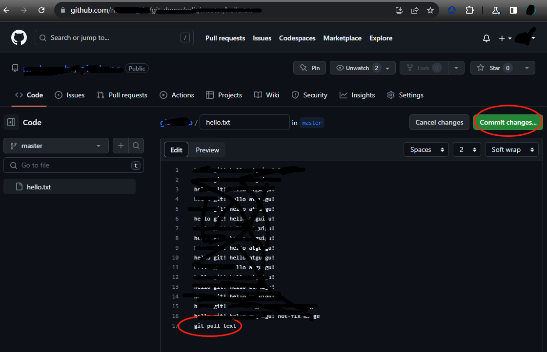Open the user avatar menu in the GitHub header
The width and height of the screenshot is (547, 352).
pyautogui.click(x=526, y=37)
